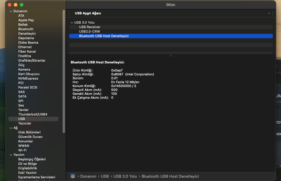Collapse the Donanım section in sidebar
The image size is (281, 181).
tap(11, 11)
